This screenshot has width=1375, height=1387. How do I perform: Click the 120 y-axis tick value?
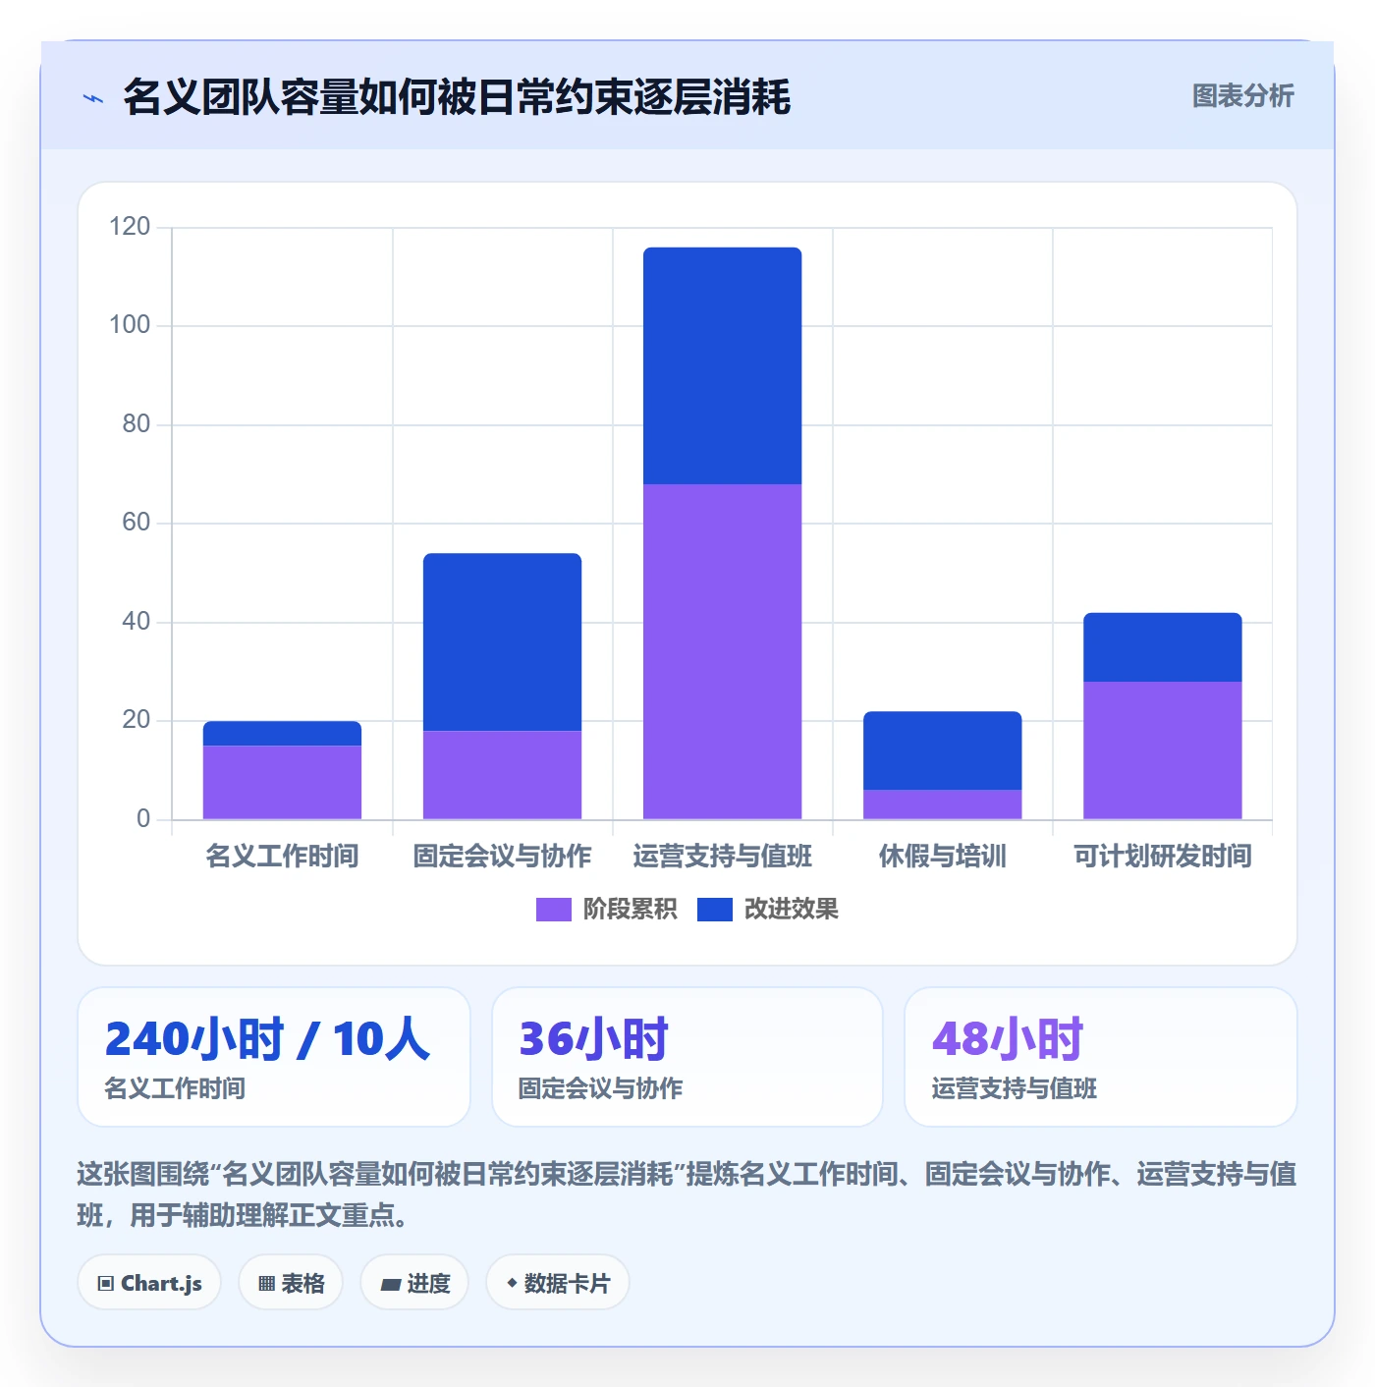[130, 227]
